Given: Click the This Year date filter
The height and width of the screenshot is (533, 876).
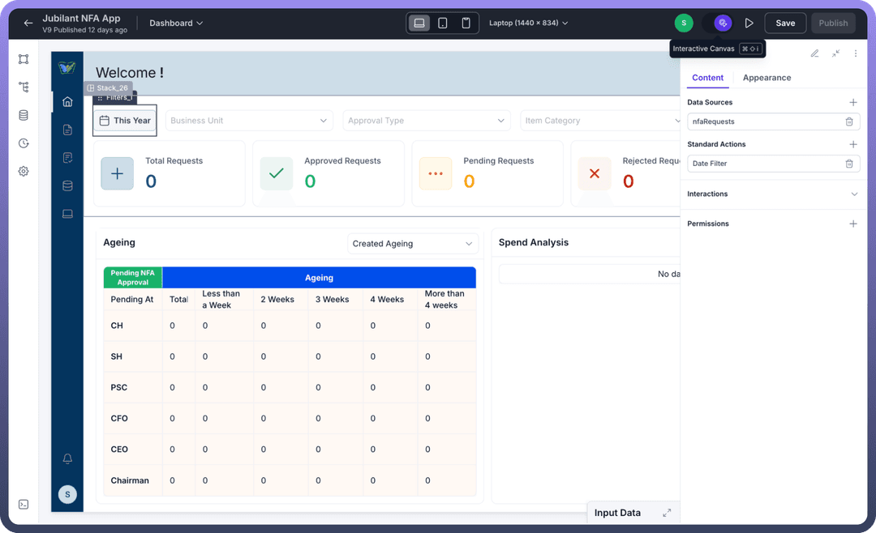Looking at the screenshot, I should coord(125,121).
